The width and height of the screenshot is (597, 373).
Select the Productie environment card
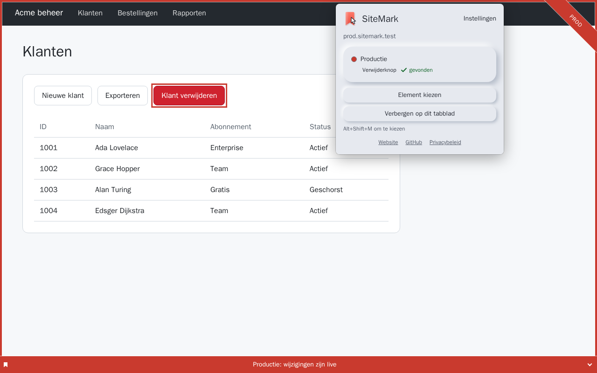click(x=420, y=64)
